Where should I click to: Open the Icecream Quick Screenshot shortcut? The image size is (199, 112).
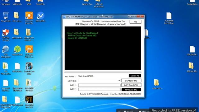pyautogui.click(x=29, y=49)
